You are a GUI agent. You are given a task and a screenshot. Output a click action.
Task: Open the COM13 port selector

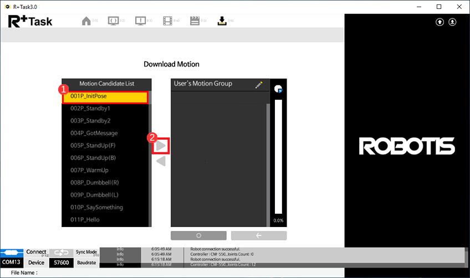[12, 262]
